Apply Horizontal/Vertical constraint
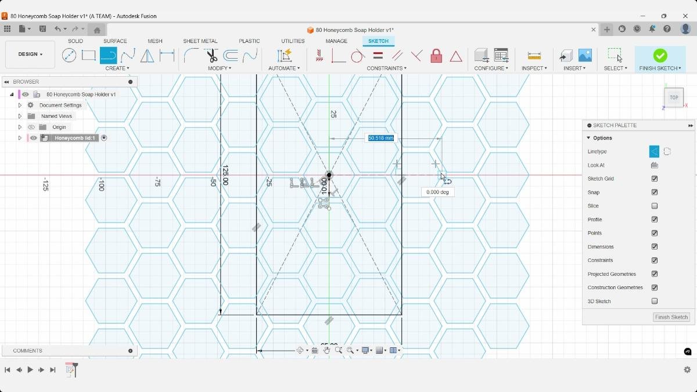The width and height of the screenshot is (697, 392). 319,56
